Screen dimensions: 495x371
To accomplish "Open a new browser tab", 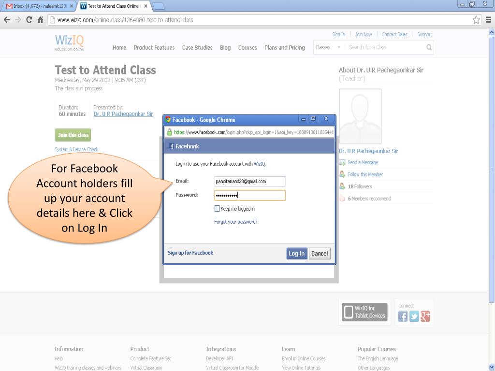I will (x=158, y=6).
